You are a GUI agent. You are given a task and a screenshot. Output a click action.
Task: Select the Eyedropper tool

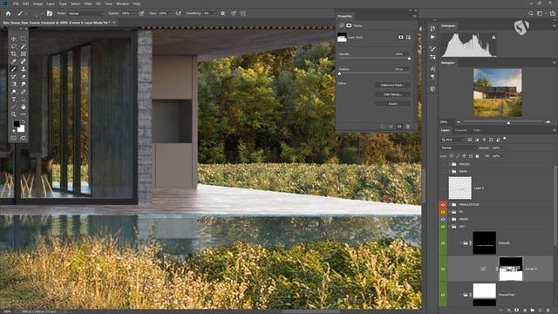14,62
